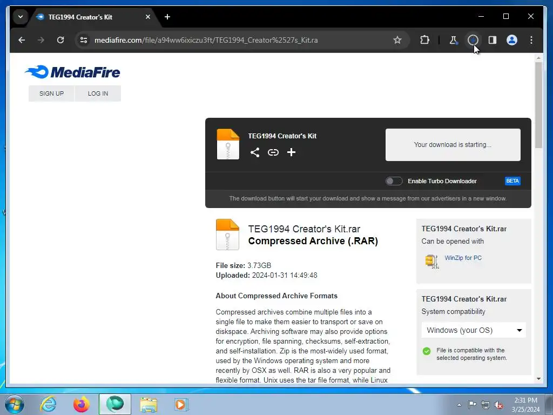The width and height of the screenshot is (553, 415).
Task: Click the network icon in system tray
Action: pos(485,405)
